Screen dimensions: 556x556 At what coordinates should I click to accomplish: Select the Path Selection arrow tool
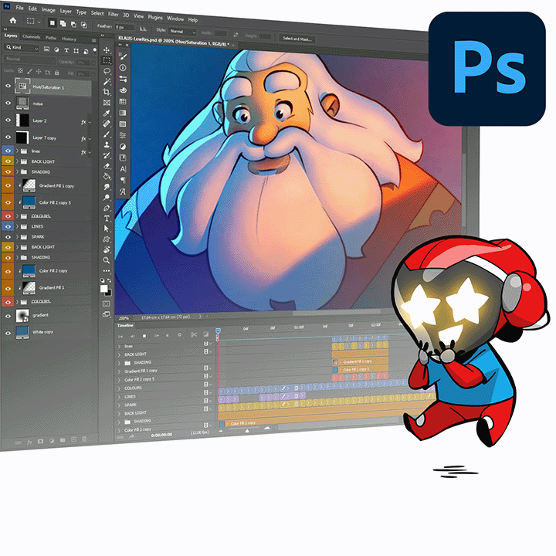point(107,229)
